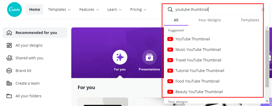This screenshot has height=106, width=272.
Task: Open All your folders
Action: [x=28, y=96]
